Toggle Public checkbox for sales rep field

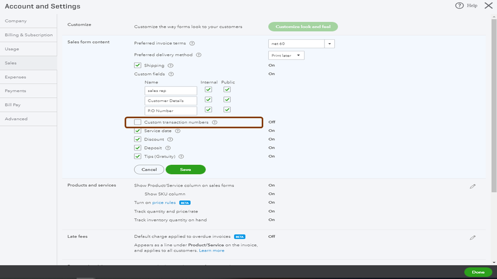point(227,90)
